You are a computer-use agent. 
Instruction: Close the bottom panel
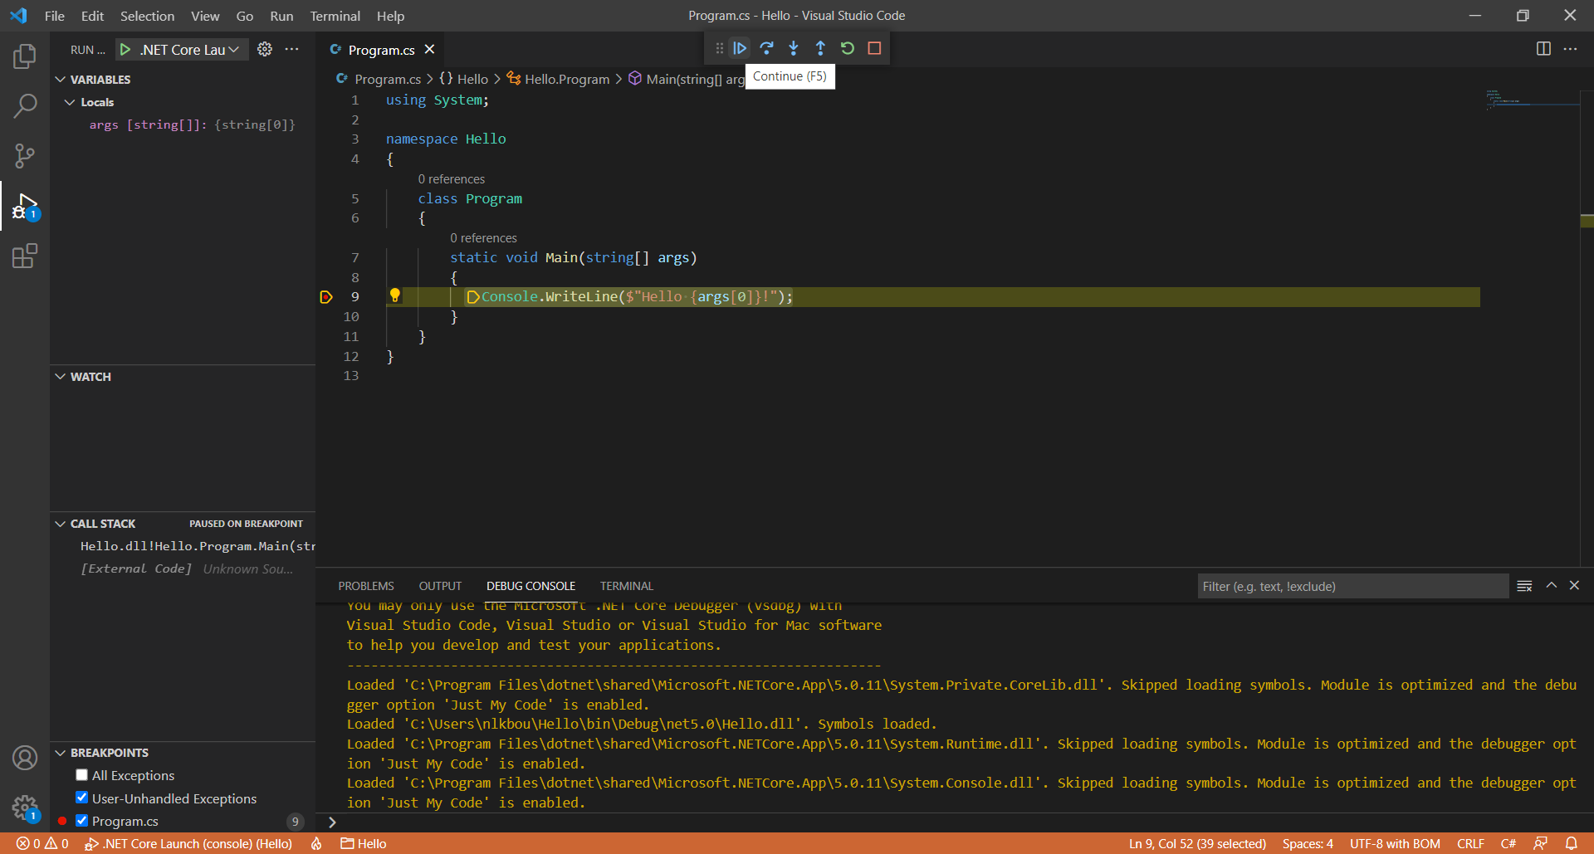(x=1574, y=586)
